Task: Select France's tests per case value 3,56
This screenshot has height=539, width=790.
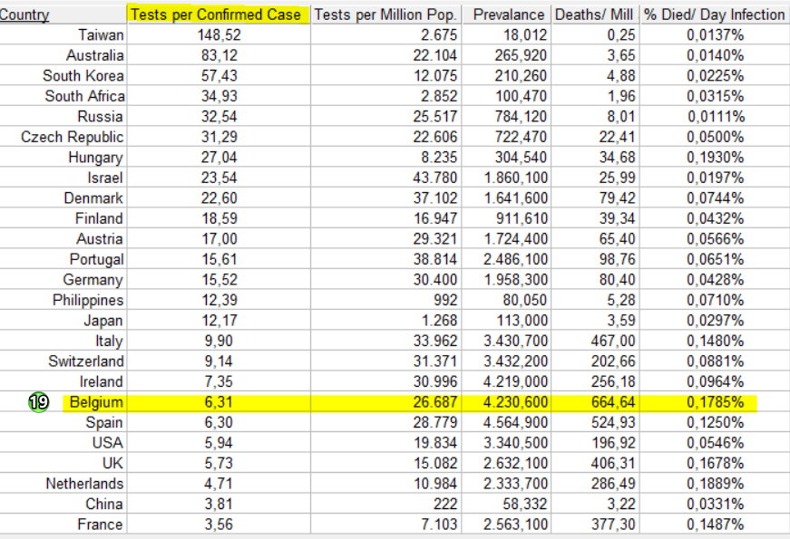Action: (219, 525)
